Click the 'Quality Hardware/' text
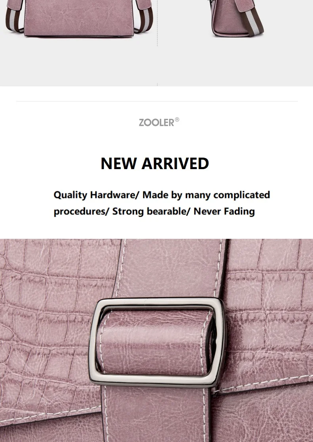This screenshot has height=442, width=313. [97, 195]
